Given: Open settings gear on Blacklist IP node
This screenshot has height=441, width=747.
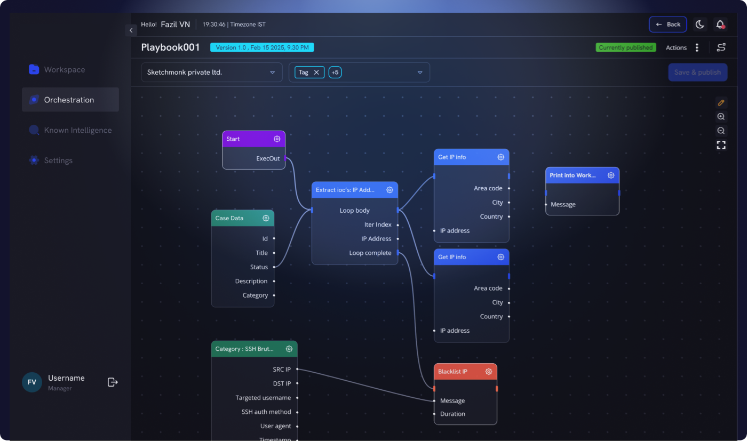Looking at the screenshot, I should point(488,372).
